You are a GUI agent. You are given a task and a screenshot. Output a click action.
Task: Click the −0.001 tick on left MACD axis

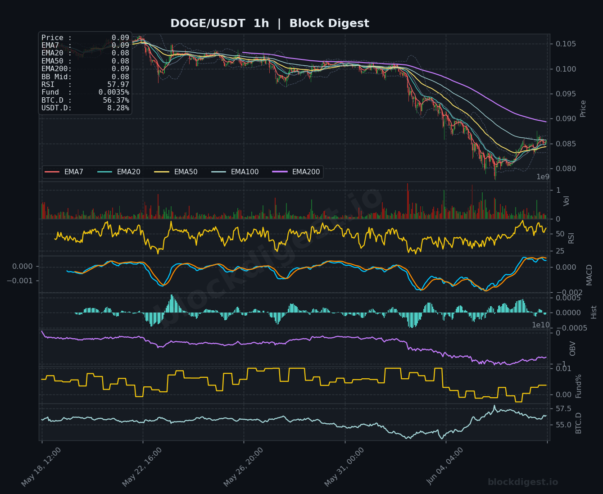[20, 281]
